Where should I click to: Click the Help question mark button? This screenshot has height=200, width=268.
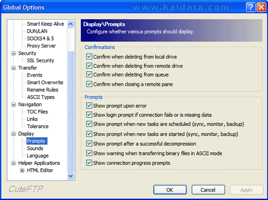click(x=251, y=8)
